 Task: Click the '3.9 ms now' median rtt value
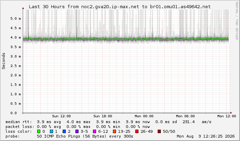[138, 122]
